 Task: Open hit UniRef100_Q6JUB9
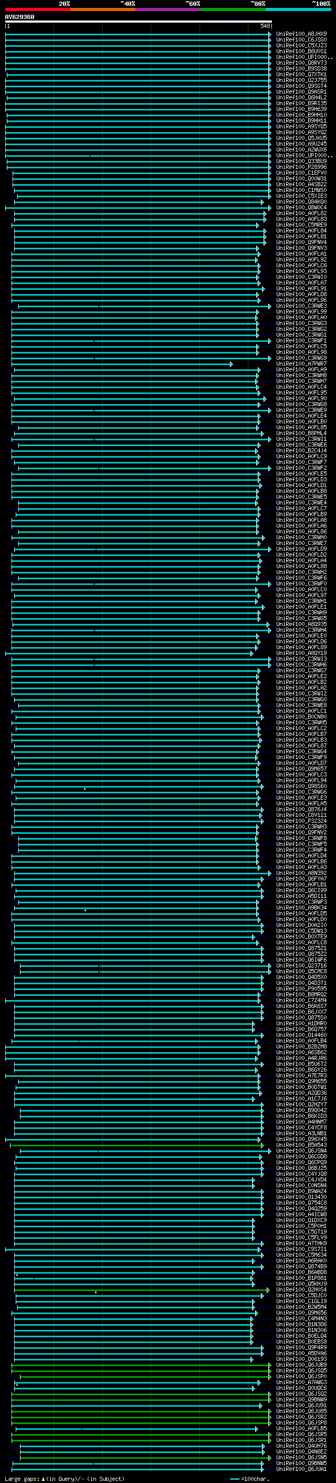click(x=301, y=1365)
